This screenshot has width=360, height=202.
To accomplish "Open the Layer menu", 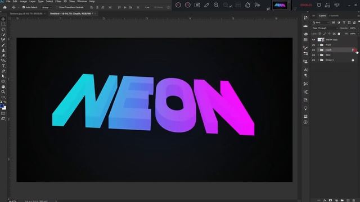I will click(33, 1).
